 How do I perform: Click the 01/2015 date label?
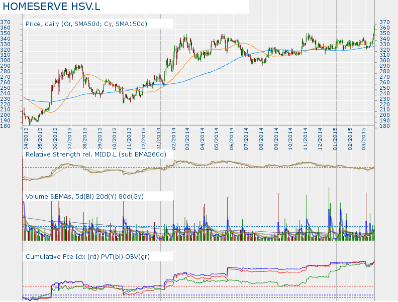(335, 138)
